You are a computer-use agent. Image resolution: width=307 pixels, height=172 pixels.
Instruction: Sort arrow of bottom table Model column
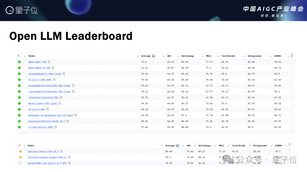click(162, 146)
